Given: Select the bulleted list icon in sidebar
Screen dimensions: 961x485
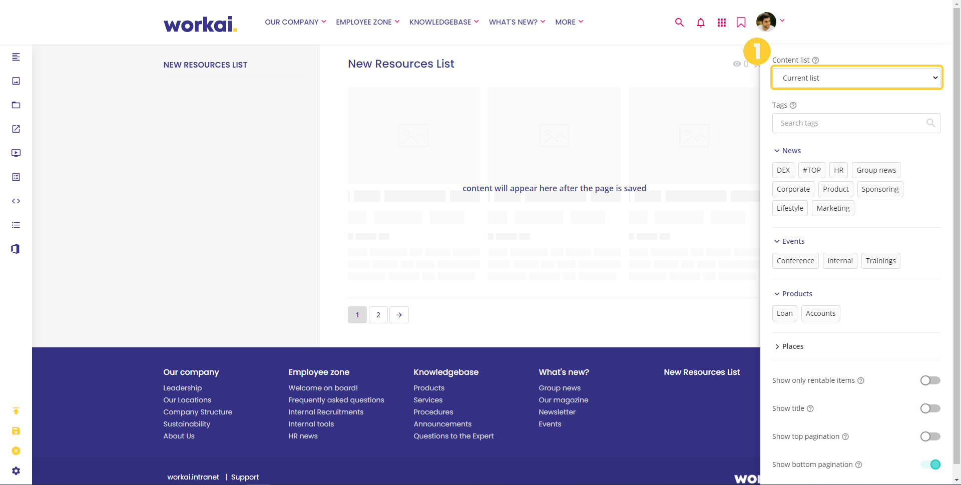Looking at the screenshot, I should [x=16, y=225].
